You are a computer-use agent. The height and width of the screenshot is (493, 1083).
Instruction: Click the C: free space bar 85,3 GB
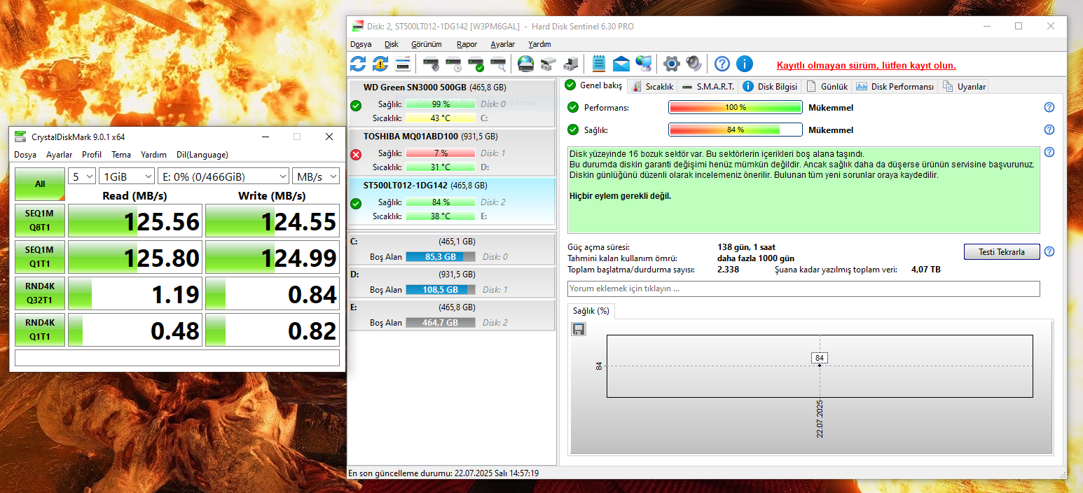[440, 257]
